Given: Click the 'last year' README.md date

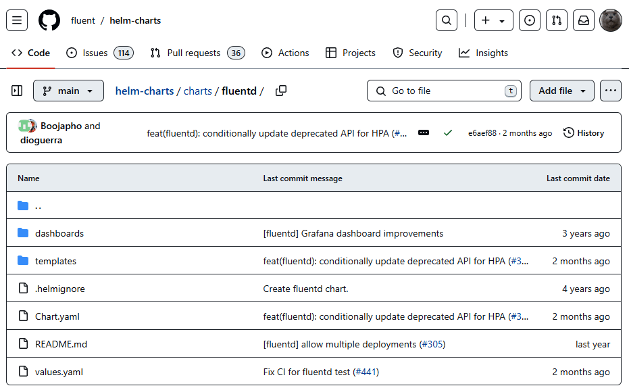Looking at the screenshot, I should (x=593, y=344).
